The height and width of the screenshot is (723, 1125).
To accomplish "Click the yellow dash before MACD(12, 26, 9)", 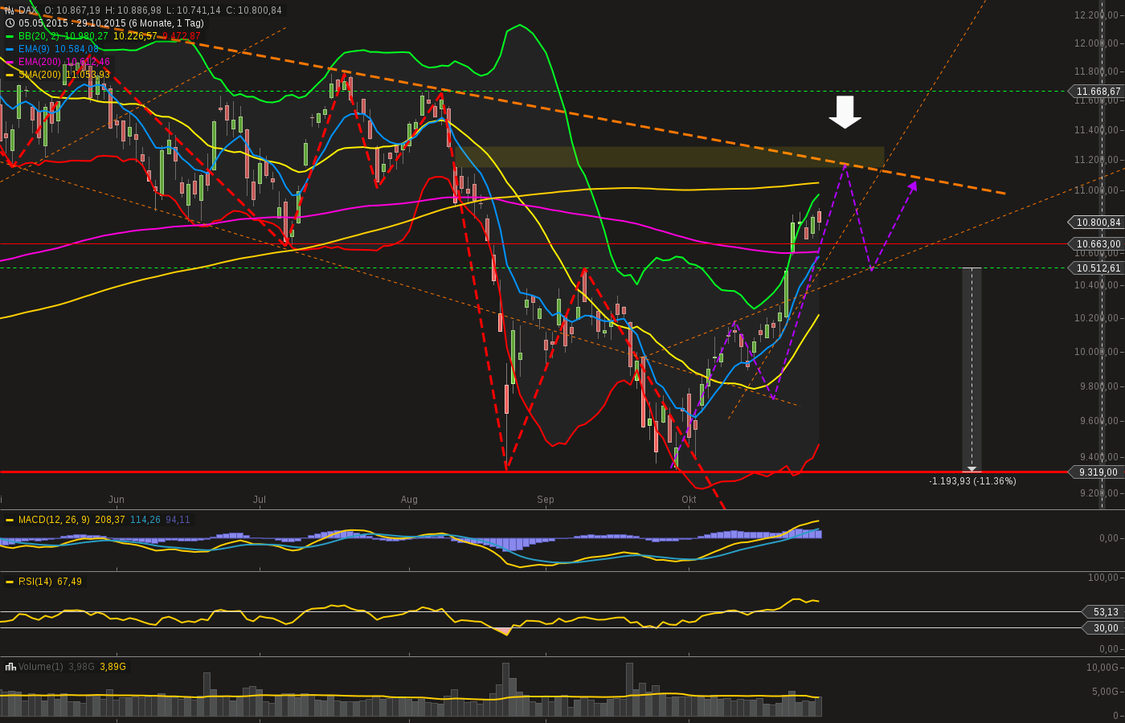I will (10, 520).
